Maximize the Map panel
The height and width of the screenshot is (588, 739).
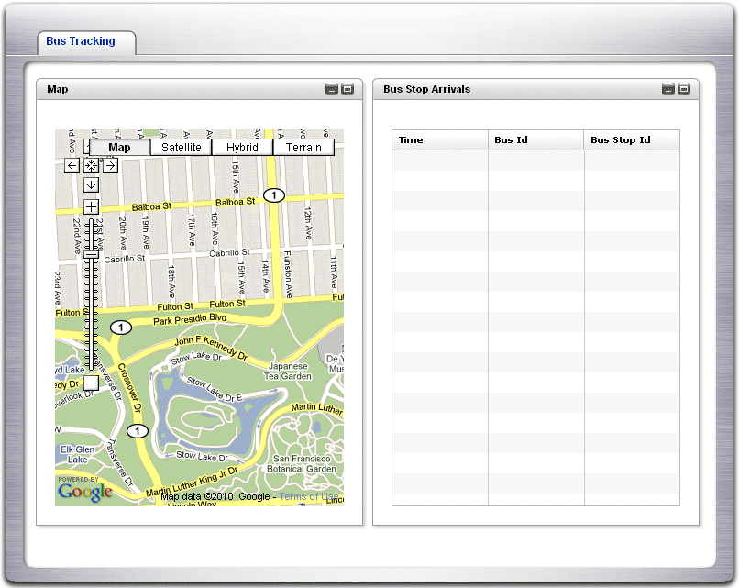[347, 89]
